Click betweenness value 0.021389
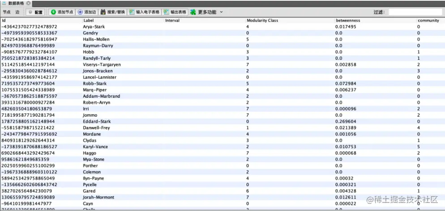Screen dimensions: 445x211 (x=346, y=128)
